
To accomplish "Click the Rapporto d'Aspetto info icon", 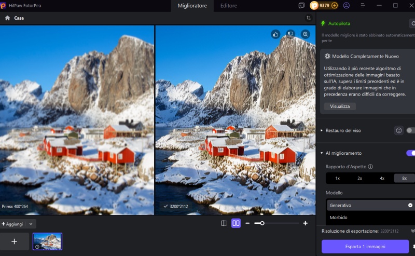I will [x=370, y=167].
